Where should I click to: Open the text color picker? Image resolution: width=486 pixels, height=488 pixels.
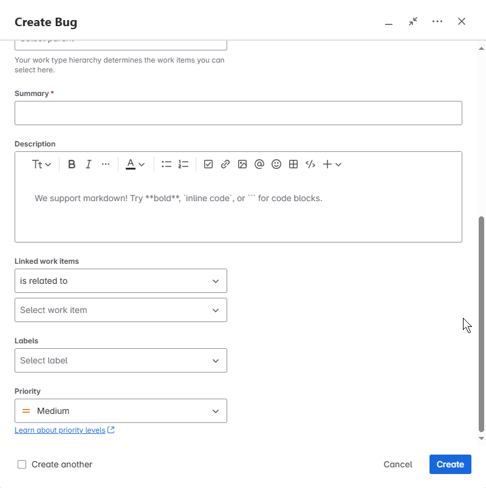tap(135, 164)
